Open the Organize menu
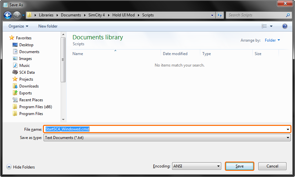 tap(18, 26)
